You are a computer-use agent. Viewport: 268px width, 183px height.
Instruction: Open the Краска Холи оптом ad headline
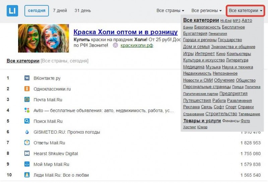[x=126, y=32]
